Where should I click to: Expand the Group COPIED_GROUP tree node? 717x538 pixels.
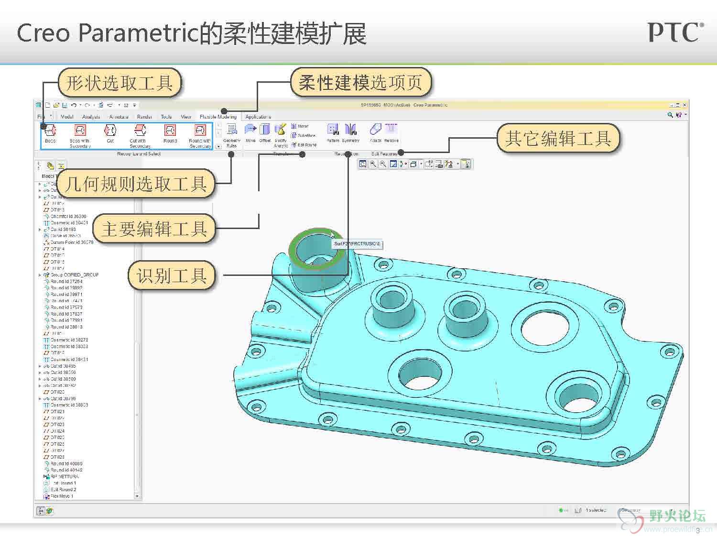pos(40,275)
